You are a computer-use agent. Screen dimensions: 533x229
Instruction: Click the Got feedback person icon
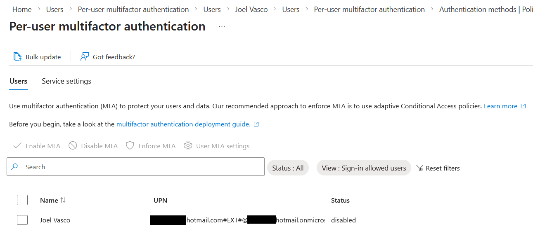click(85, 57)
